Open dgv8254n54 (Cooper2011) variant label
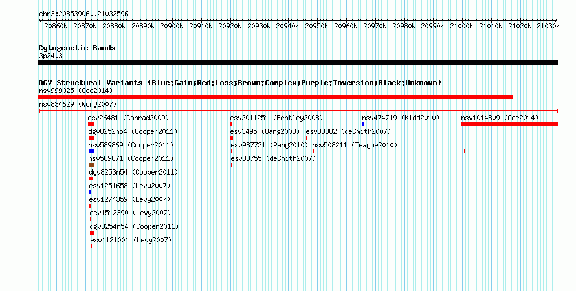 click(x=134, y=226)
